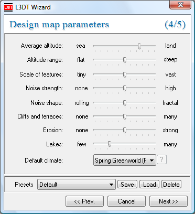195x214 pixels.
Task: Close the L3DT Wizard window
Action: [180, 5]
